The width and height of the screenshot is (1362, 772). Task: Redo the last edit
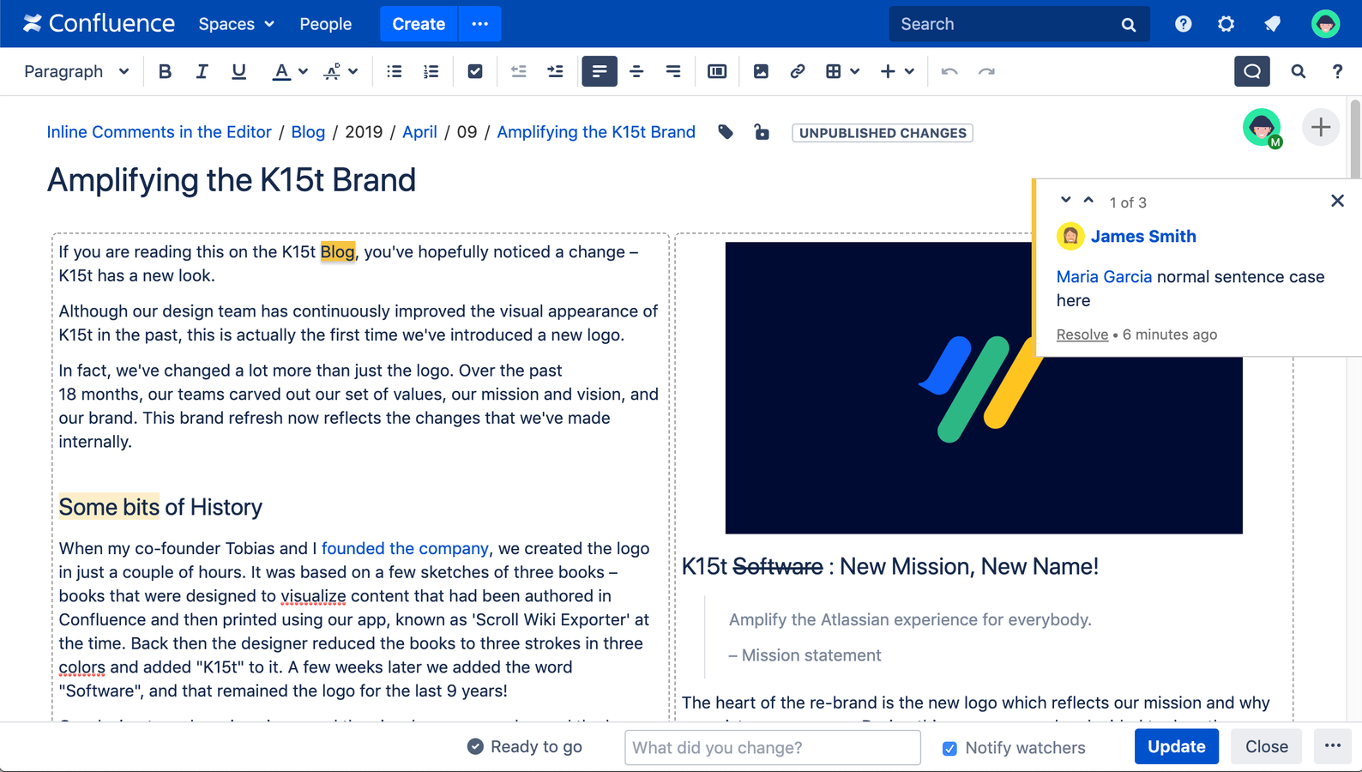[986, 71]
